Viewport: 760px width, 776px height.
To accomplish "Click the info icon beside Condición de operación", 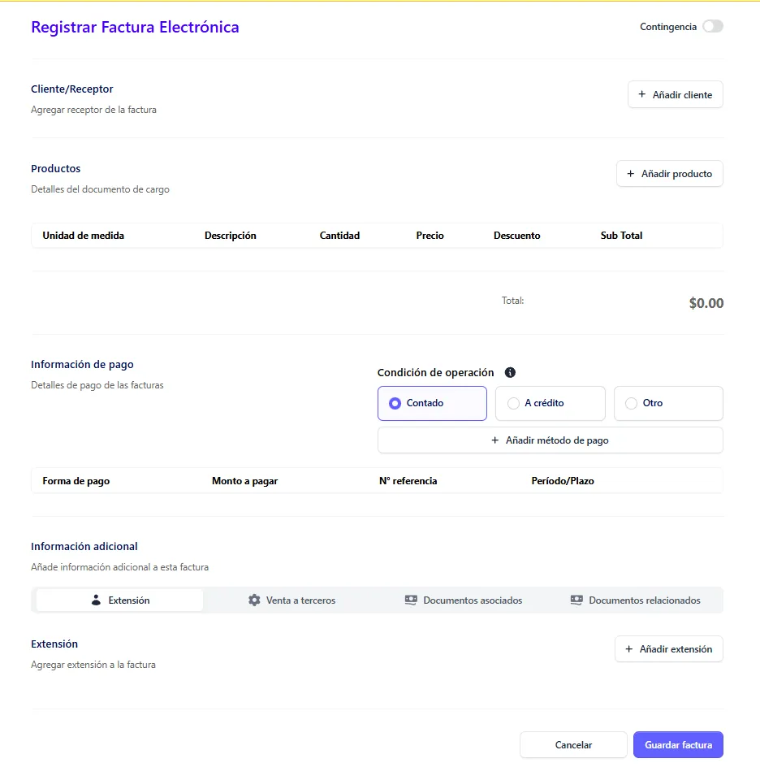I will point(510,372).
